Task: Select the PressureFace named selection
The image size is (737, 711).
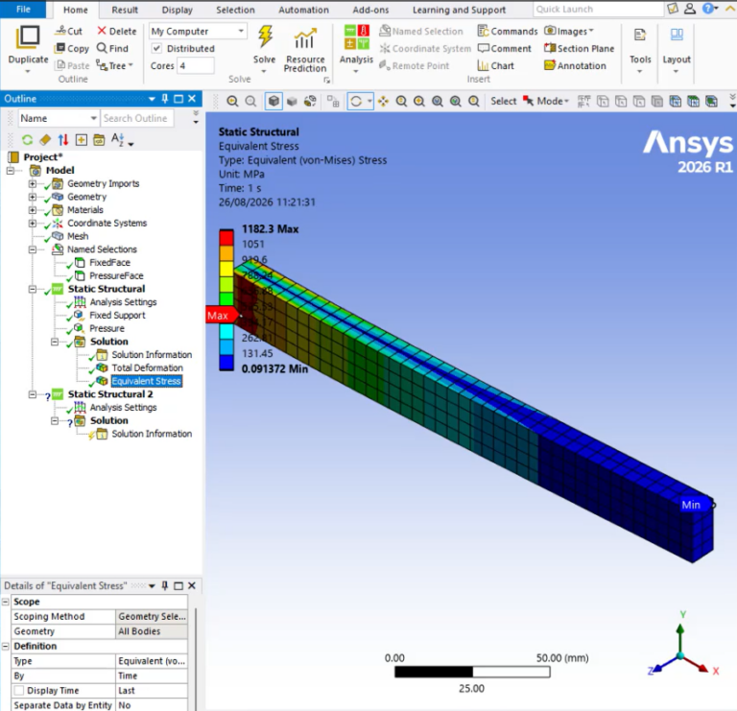Action: point(116,275)
